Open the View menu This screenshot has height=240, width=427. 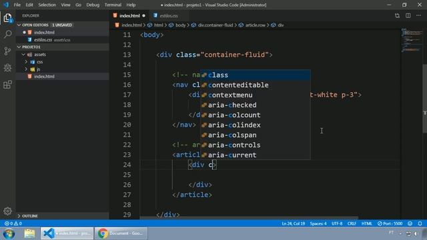65,5
